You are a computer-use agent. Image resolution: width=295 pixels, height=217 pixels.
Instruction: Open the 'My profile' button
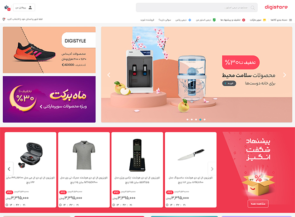[x=24, y=8]
